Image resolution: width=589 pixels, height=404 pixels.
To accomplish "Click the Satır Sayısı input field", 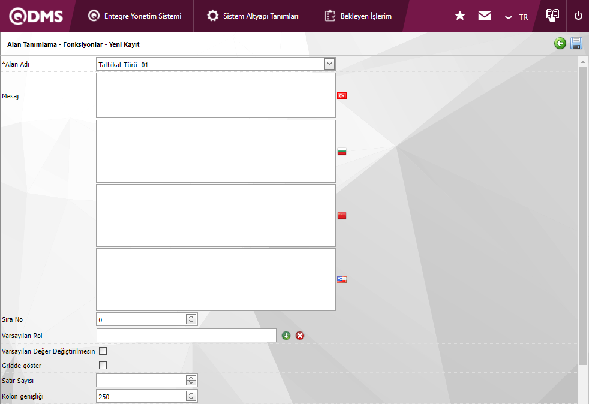I will 141,381.
